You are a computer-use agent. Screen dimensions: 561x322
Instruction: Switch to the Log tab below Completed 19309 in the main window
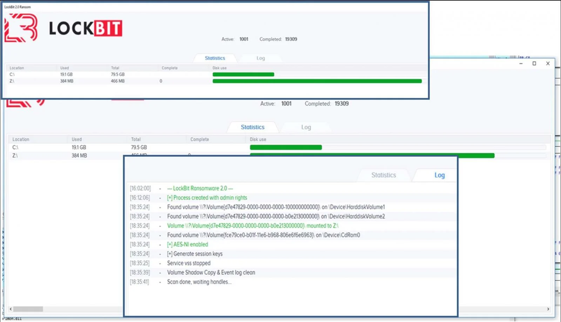click(306, 127)
